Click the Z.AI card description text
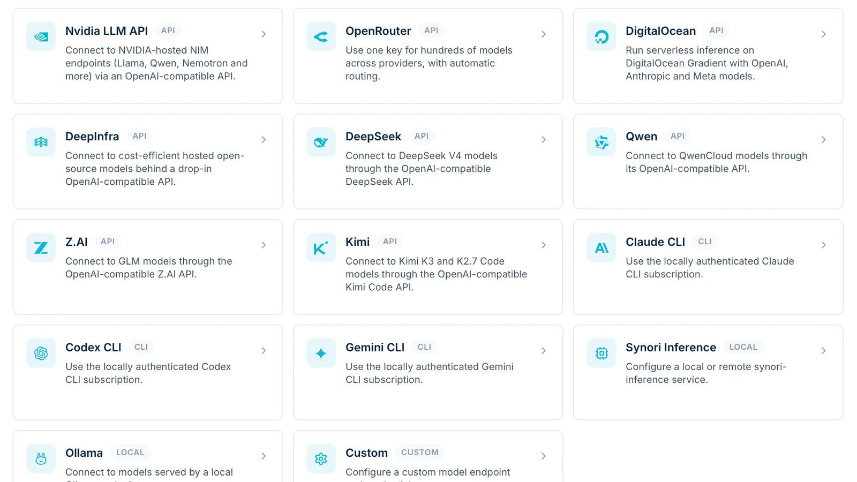857x482 pixels. pos(149,268)
